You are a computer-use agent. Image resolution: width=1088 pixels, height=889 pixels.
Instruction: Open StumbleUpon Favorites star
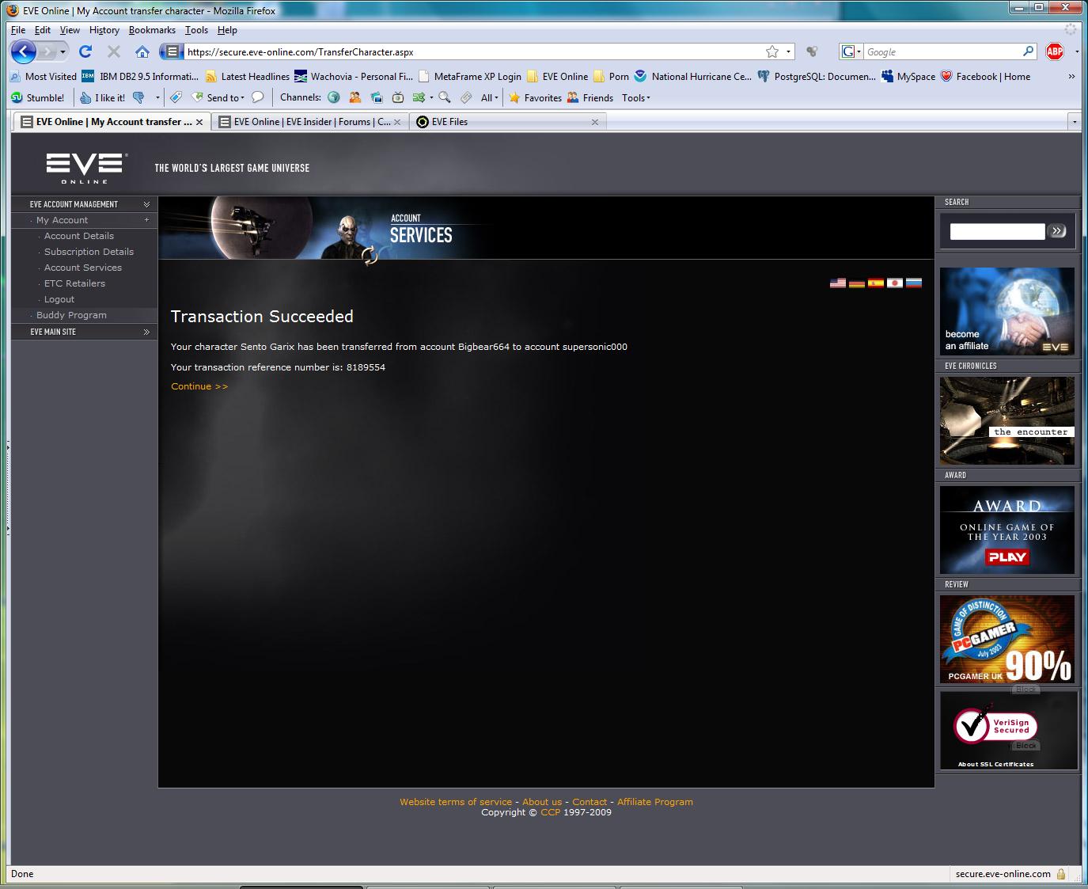(x=535, y=98)
